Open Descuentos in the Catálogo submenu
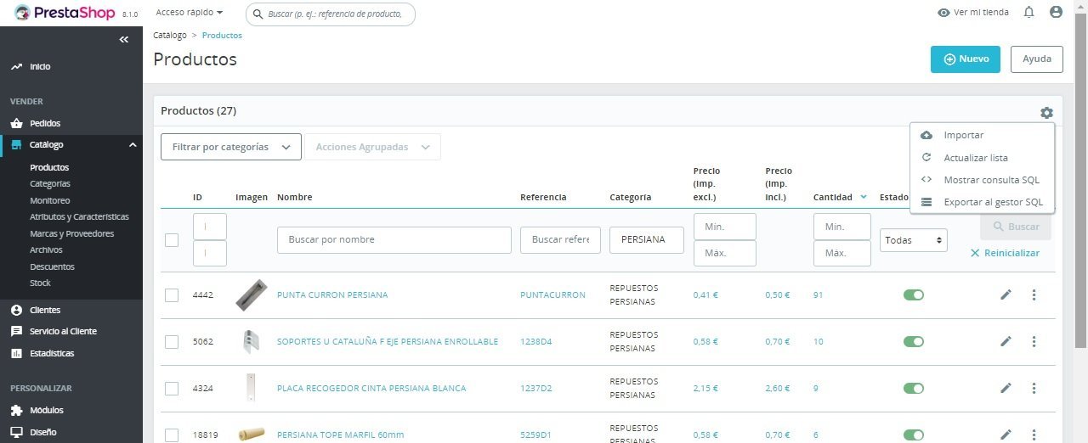 pyautogui.click(x=52, y=266)
